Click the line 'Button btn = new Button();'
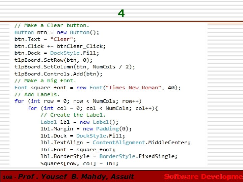Viewport: 243px width, 182px height. pyautogui.click(x=57, y=32)
